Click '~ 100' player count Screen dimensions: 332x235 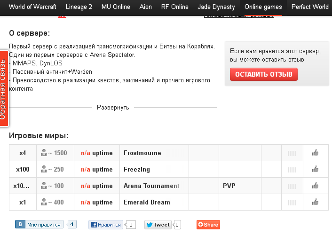(56, 186)
